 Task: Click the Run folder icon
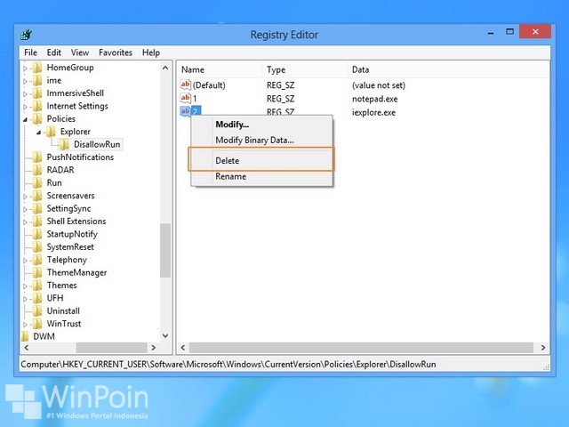(x=37, y=183)
